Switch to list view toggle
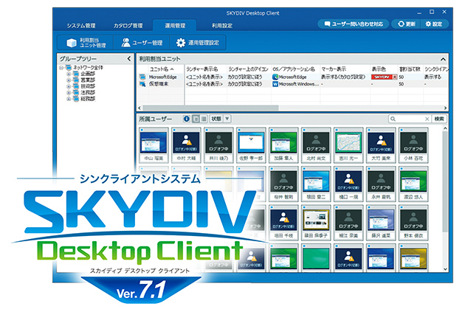 204,119
